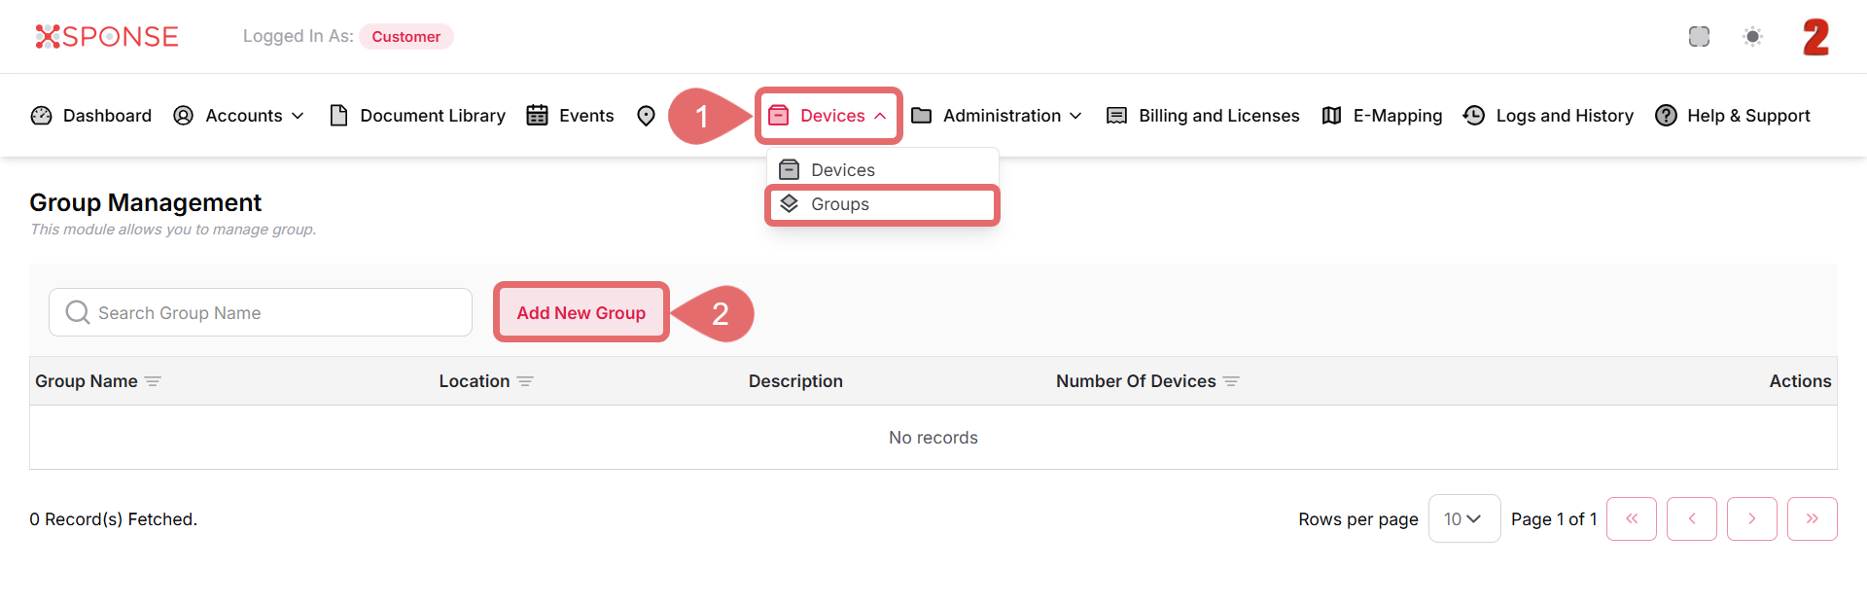Click the search magnifier icon
This screenshot has height=604, width=1867.
coord(77,312)
